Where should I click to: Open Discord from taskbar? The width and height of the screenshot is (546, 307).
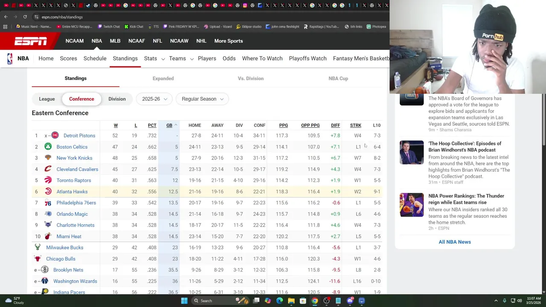tap(350, 301)
